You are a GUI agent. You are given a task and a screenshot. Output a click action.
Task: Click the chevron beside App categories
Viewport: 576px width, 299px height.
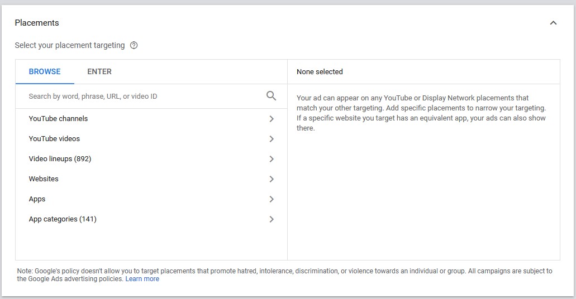[x=272, y=219]
